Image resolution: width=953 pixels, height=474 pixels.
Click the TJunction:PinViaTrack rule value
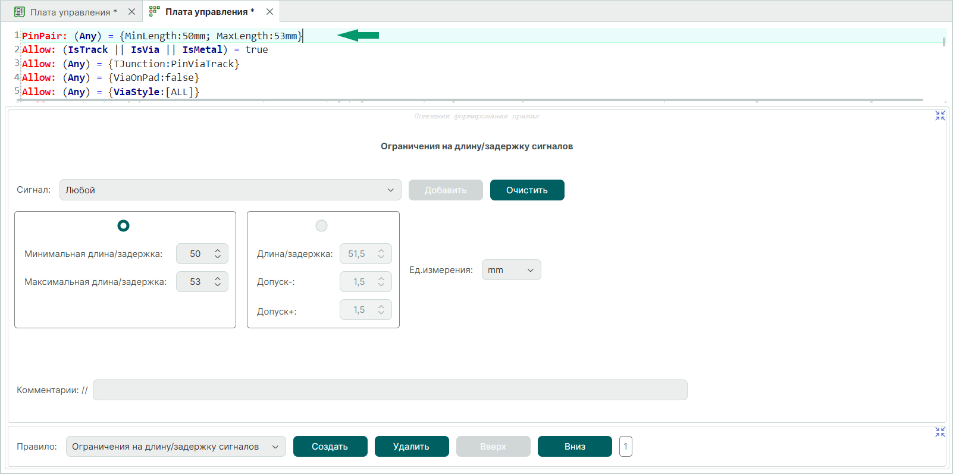[174, 64]
